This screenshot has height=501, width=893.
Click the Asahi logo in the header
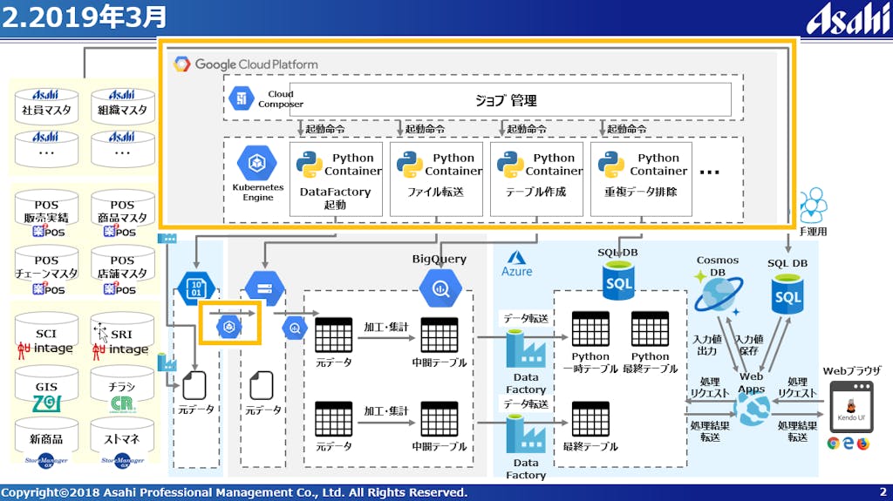click(845, 17)
